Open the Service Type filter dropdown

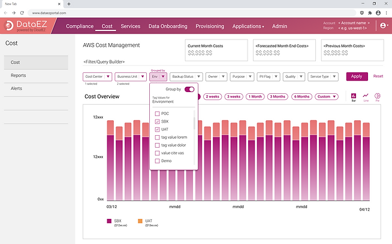click(323, 77)
